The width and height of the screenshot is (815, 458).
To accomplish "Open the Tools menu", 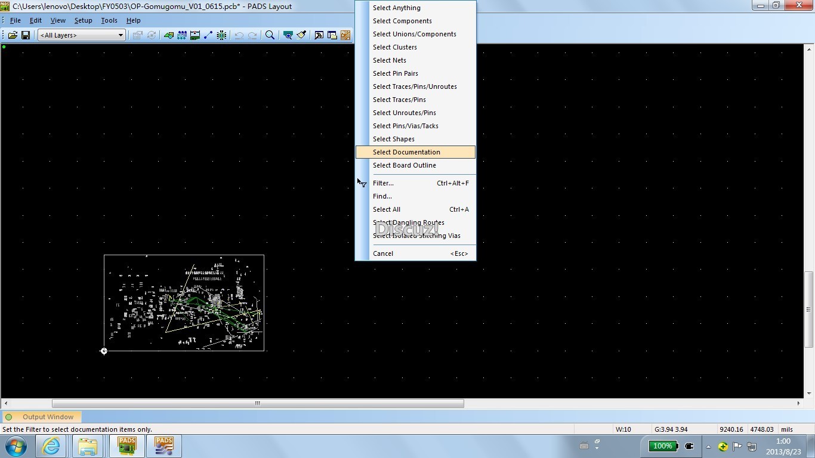I will pos(109,20).
